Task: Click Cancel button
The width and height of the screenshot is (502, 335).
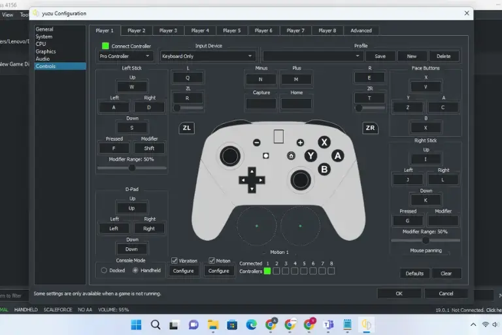Action: tap(446, 293)
